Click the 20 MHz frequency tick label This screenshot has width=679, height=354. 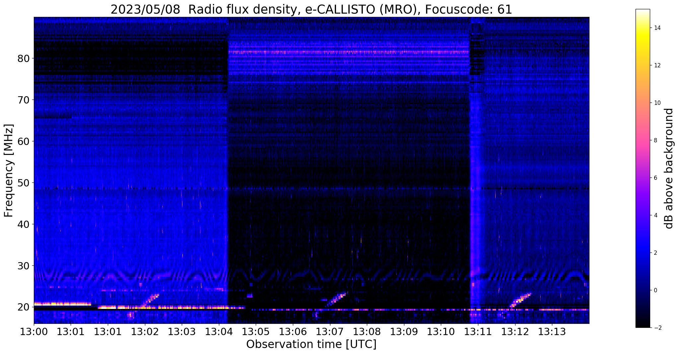click(24, 307)
